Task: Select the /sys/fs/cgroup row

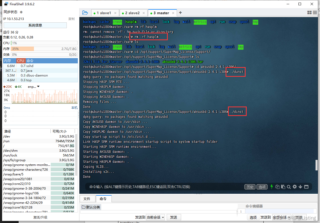Action: click(x=39, y=160)
